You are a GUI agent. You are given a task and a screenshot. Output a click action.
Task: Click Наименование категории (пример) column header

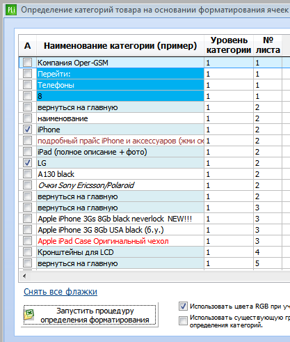coord(120,45)
